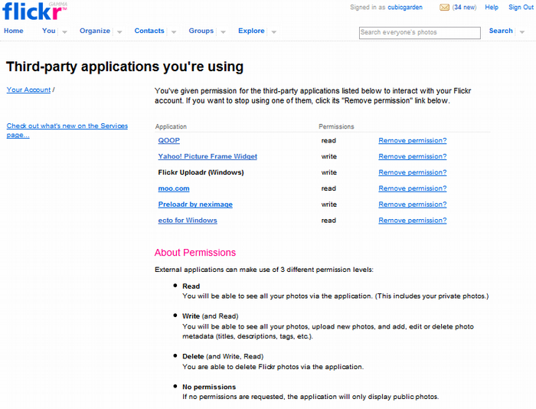Remove permission for moo.com
This screenshot has height=409, width=536.
pos(412,188)
